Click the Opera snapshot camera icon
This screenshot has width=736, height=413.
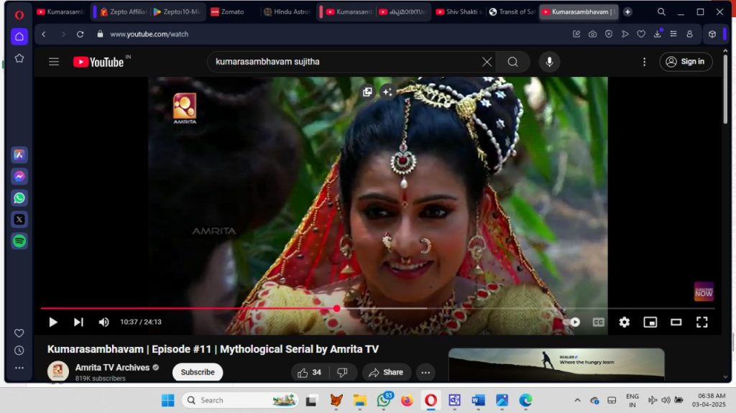[x=592, y=34]
